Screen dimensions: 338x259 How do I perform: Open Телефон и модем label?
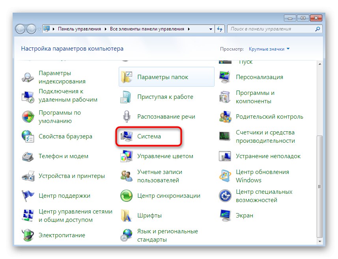pyautogui.click(x=63, y=156)
